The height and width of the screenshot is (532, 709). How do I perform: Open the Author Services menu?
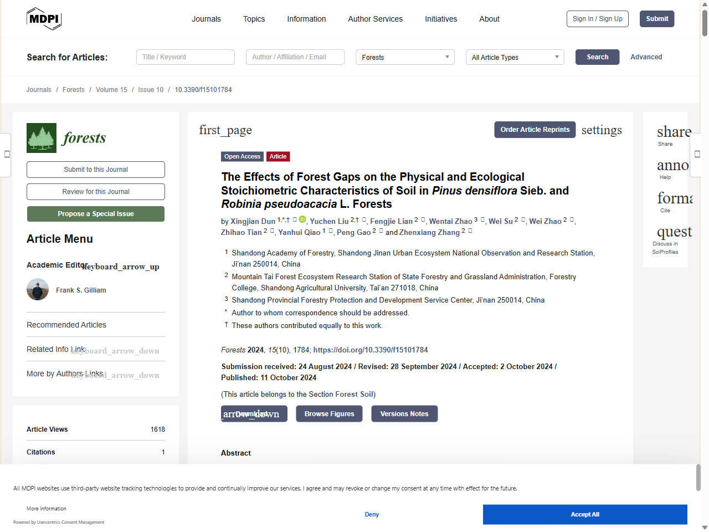375,19
